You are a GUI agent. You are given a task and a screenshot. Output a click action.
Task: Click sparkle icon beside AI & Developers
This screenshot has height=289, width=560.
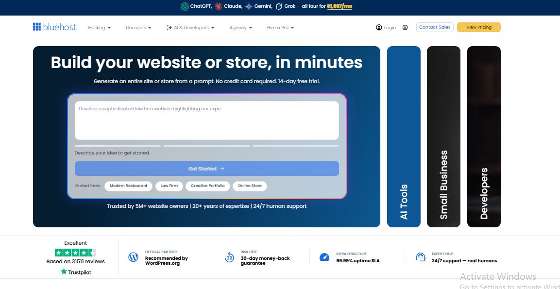[x=170, y=28]
